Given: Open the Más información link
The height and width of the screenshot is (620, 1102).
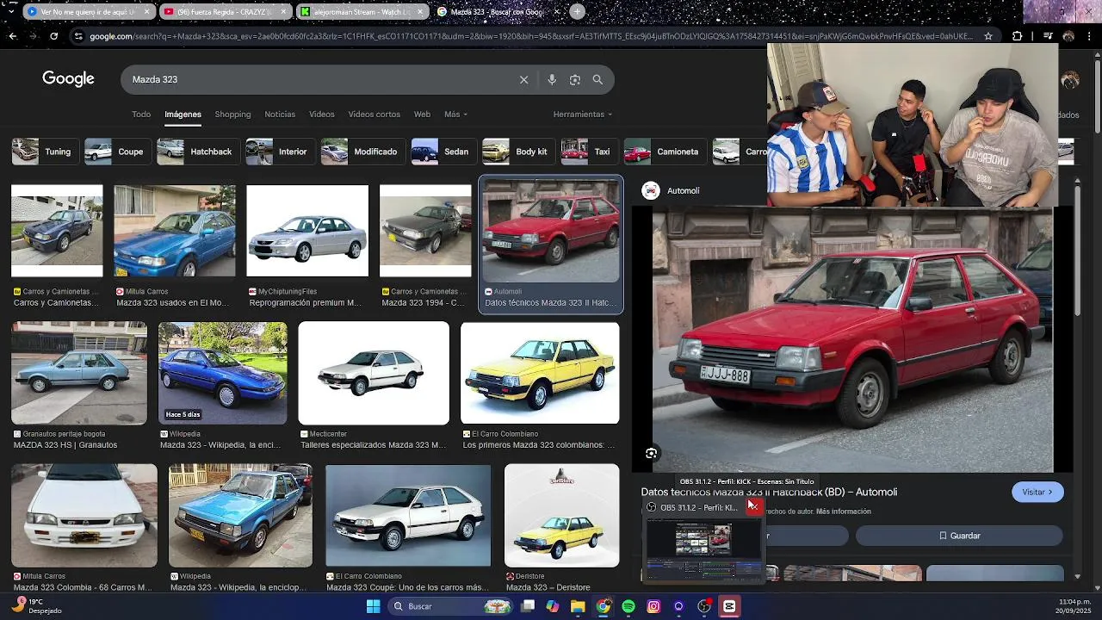Looking at the screenshot, I should tap(843, 512).
